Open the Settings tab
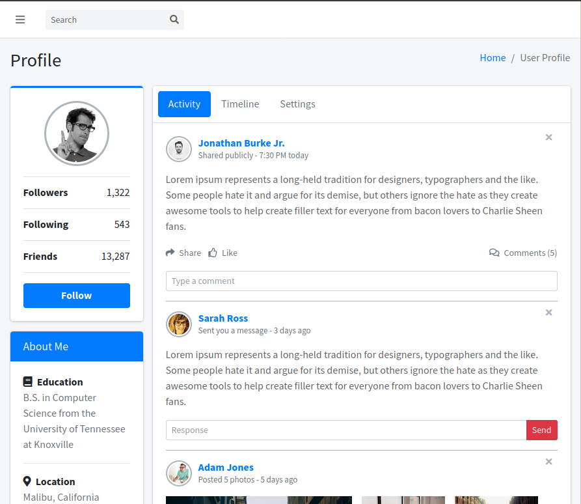Image resolution: width=581 pixels, height=504 pixels. [x=297, y=104]
